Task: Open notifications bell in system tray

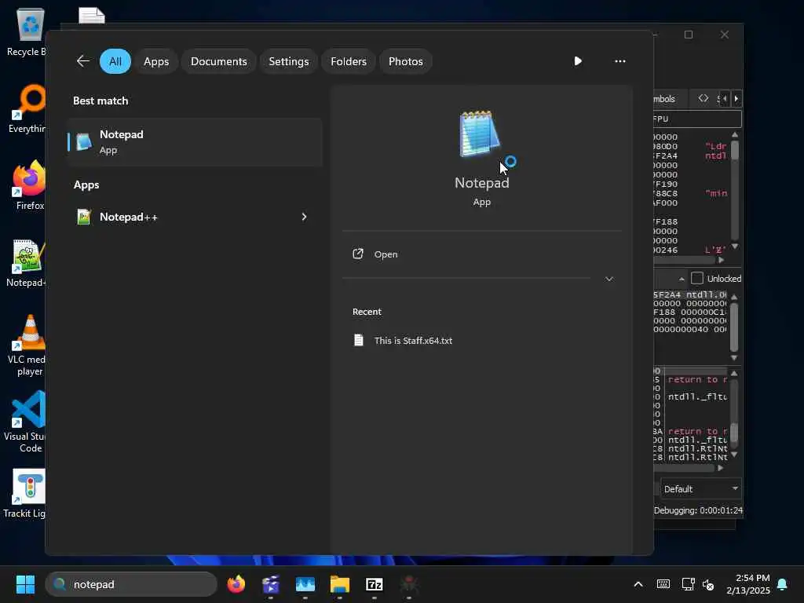Action: pos(783,584)
